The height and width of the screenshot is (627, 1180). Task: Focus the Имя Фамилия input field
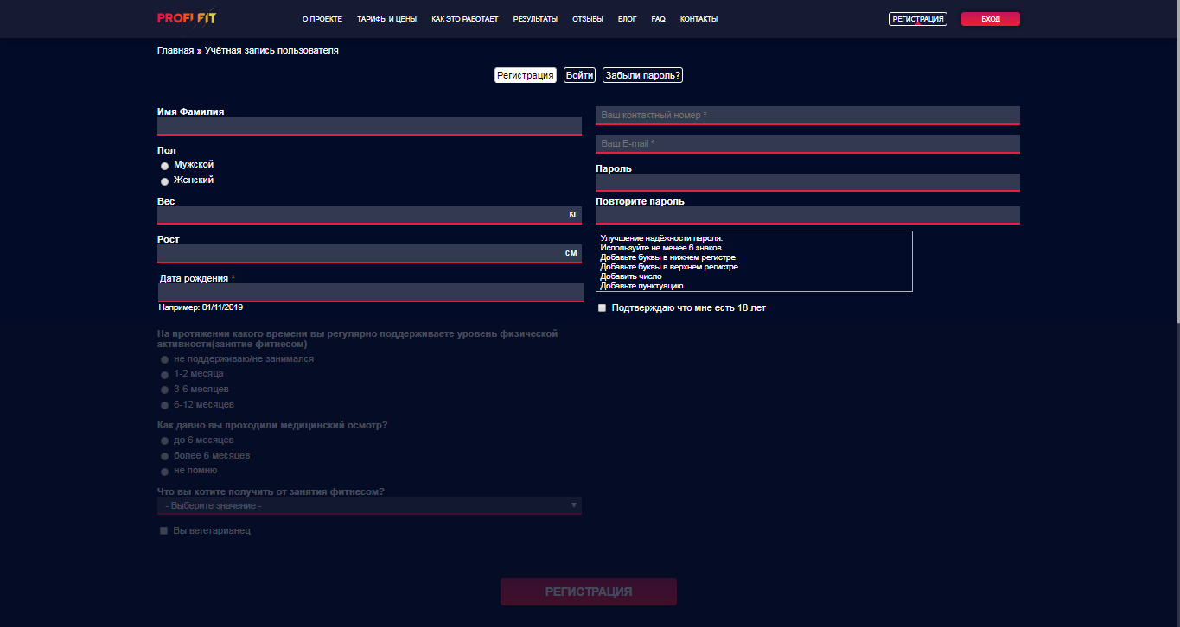click(369, 126)
